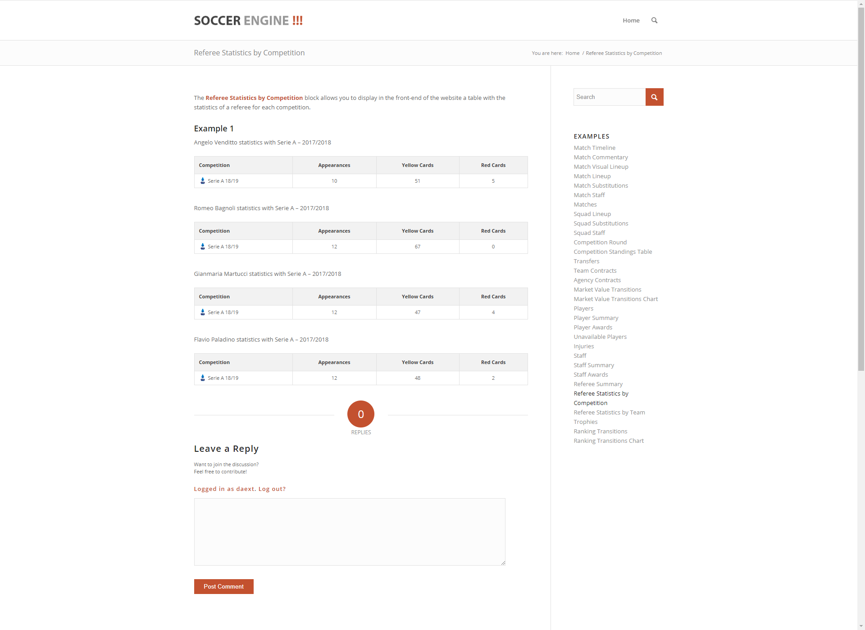Click the Serie A icon in Romeo Bagnoli's table
Screen dimensions: 865x630
(203, 247)
